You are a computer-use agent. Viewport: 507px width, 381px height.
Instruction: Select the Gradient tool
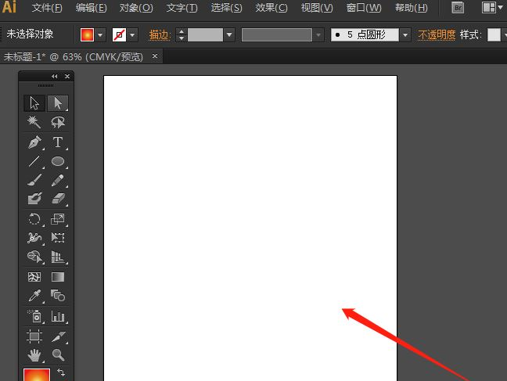tap(58, 277)
